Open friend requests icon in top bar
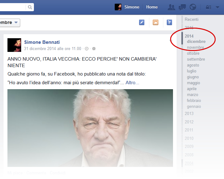 click(x=171, y=7)
